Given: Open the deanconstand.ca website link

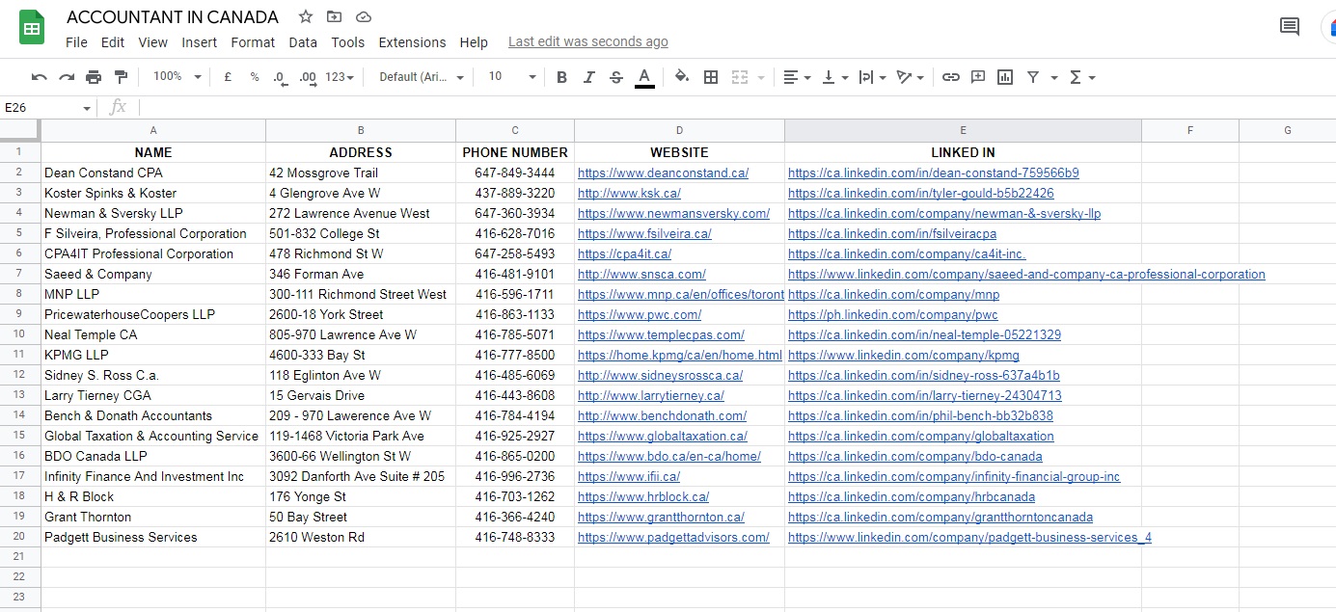Looking at the screenshot, I should [x=663, y=173].
